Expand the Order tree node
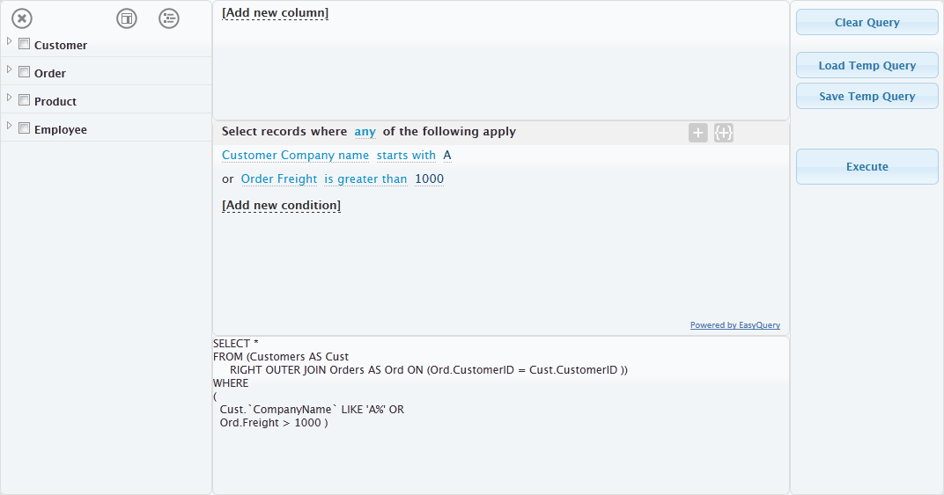The width and height of the screenshot is (944, 495). [x=9, y=69]
